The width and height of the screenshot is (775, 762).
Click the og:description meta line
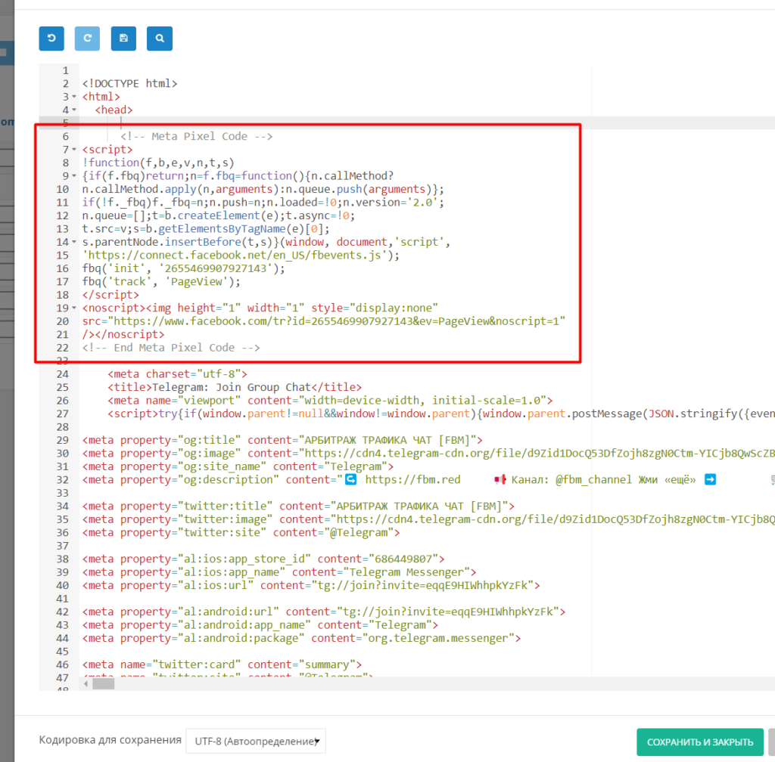point(428,480)
